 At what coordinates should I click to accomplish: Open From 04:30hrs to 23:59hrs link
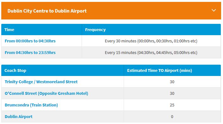(30, 53)
